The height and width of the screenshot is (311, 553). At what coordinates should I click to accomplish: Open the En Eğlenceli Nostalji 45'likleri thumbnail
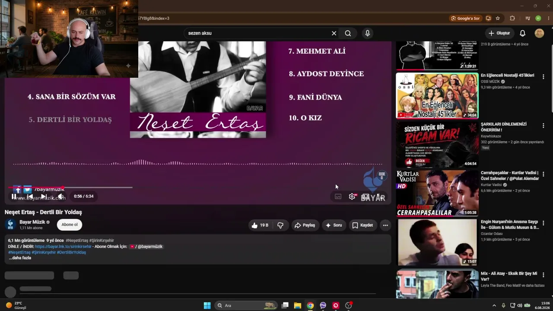[x=437, y=95]
